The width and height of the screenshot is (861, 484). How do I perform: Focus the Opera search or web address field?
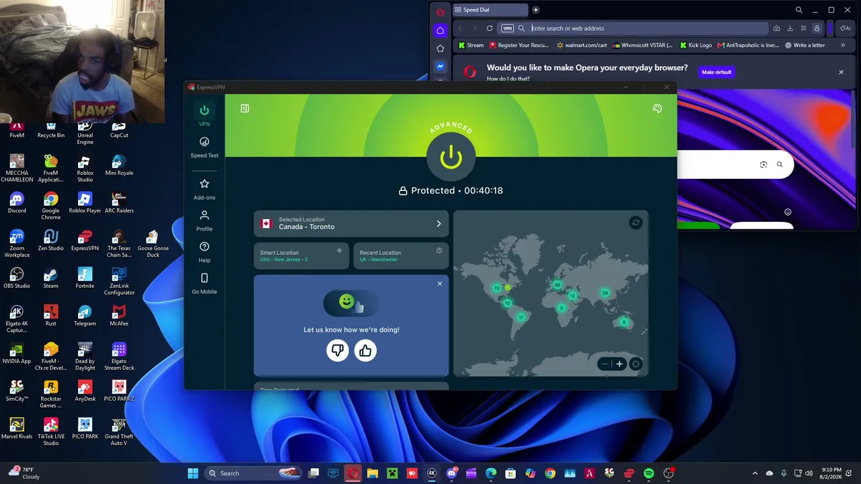648,28
